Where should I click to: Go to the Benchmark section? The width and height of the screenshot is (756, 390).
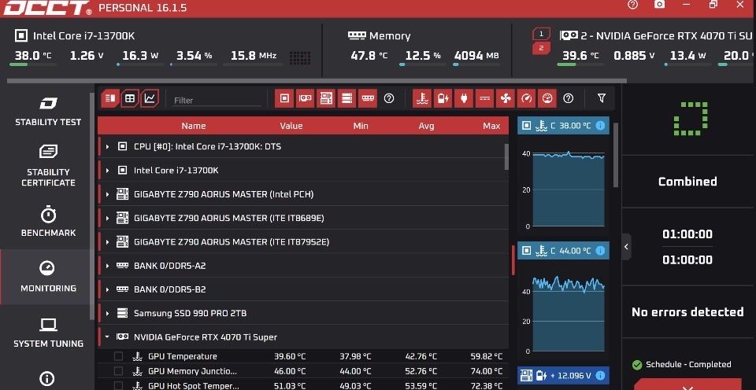tap(47, 222)
